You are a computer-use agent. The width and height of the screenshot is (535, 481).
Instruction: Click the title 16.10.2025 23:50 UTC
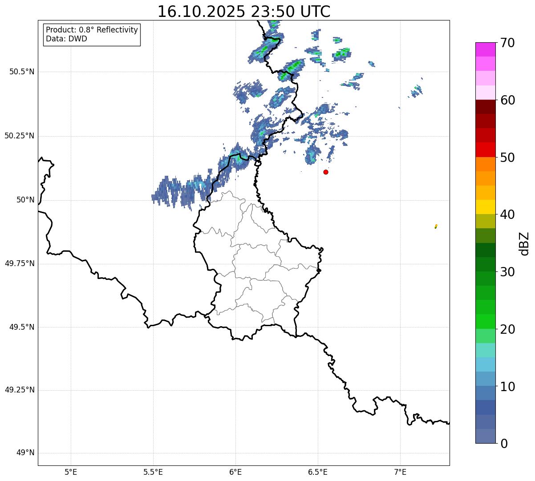244,12
